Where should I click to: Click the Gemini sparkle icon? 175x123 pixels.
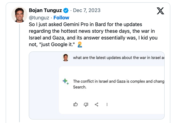(65, 81)
